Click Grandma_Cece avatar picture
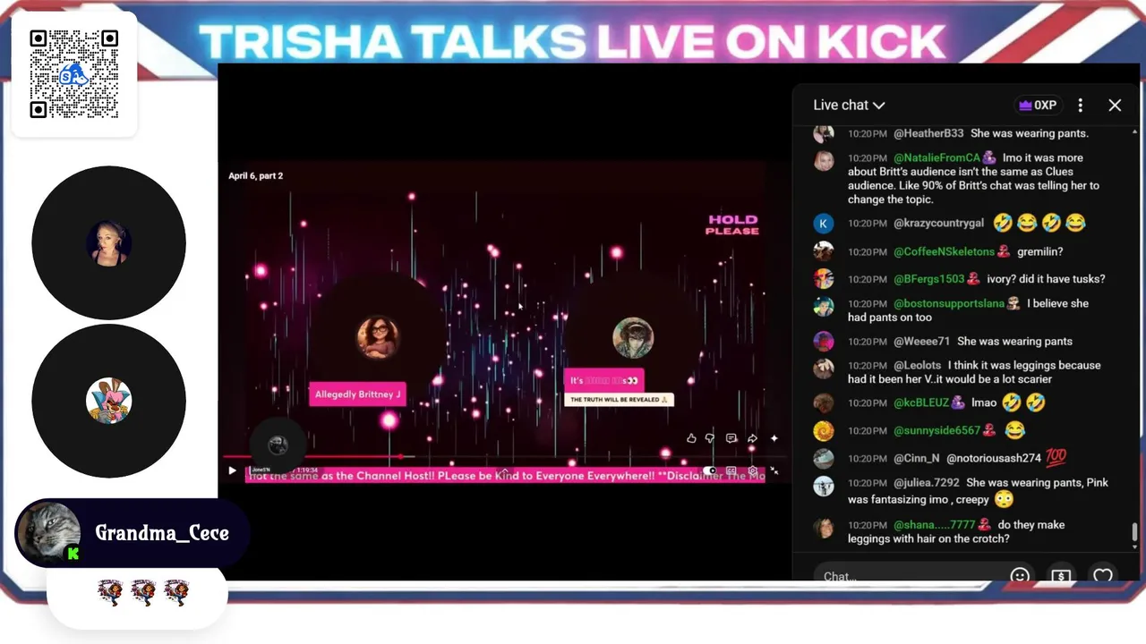The width and height of the screenshot is (1146, 644). tap(48, 533)
